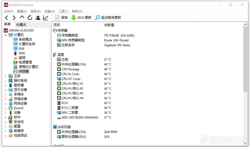Click the 设备 tree icon
This screenshot has height=147, width=250.
(11, 113)
